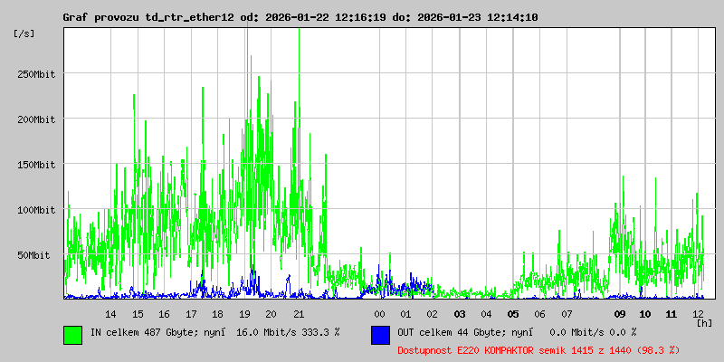Viewport: 724px width, 362px height.
Task: Select bold hour 03 on the time axis
Action: [460, 314]
